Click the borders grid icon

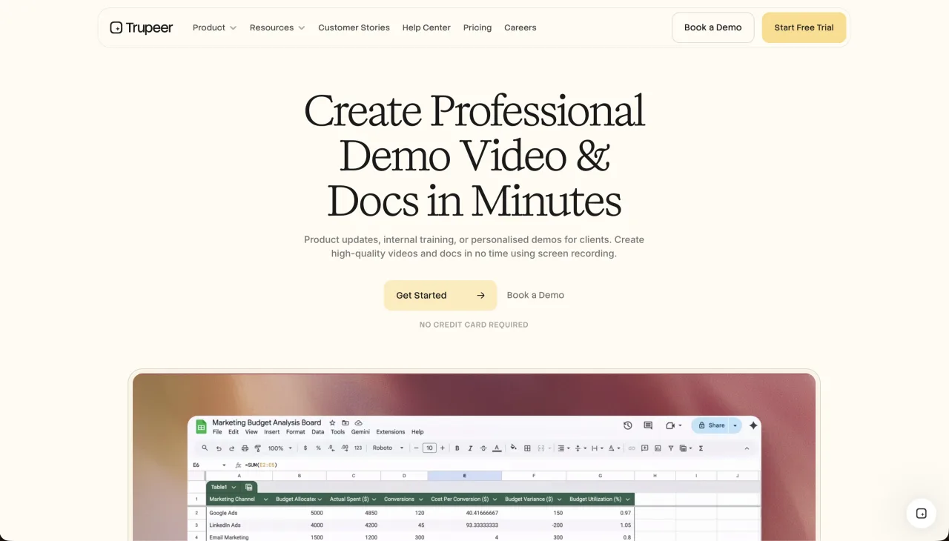point(527,448)
